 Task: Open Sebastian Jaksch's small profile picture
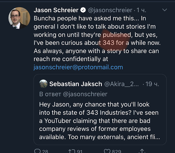click(43, 84)
